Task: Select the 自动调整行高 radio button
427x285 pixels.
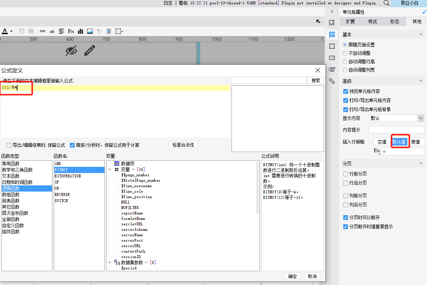Action: coord(345,61)
